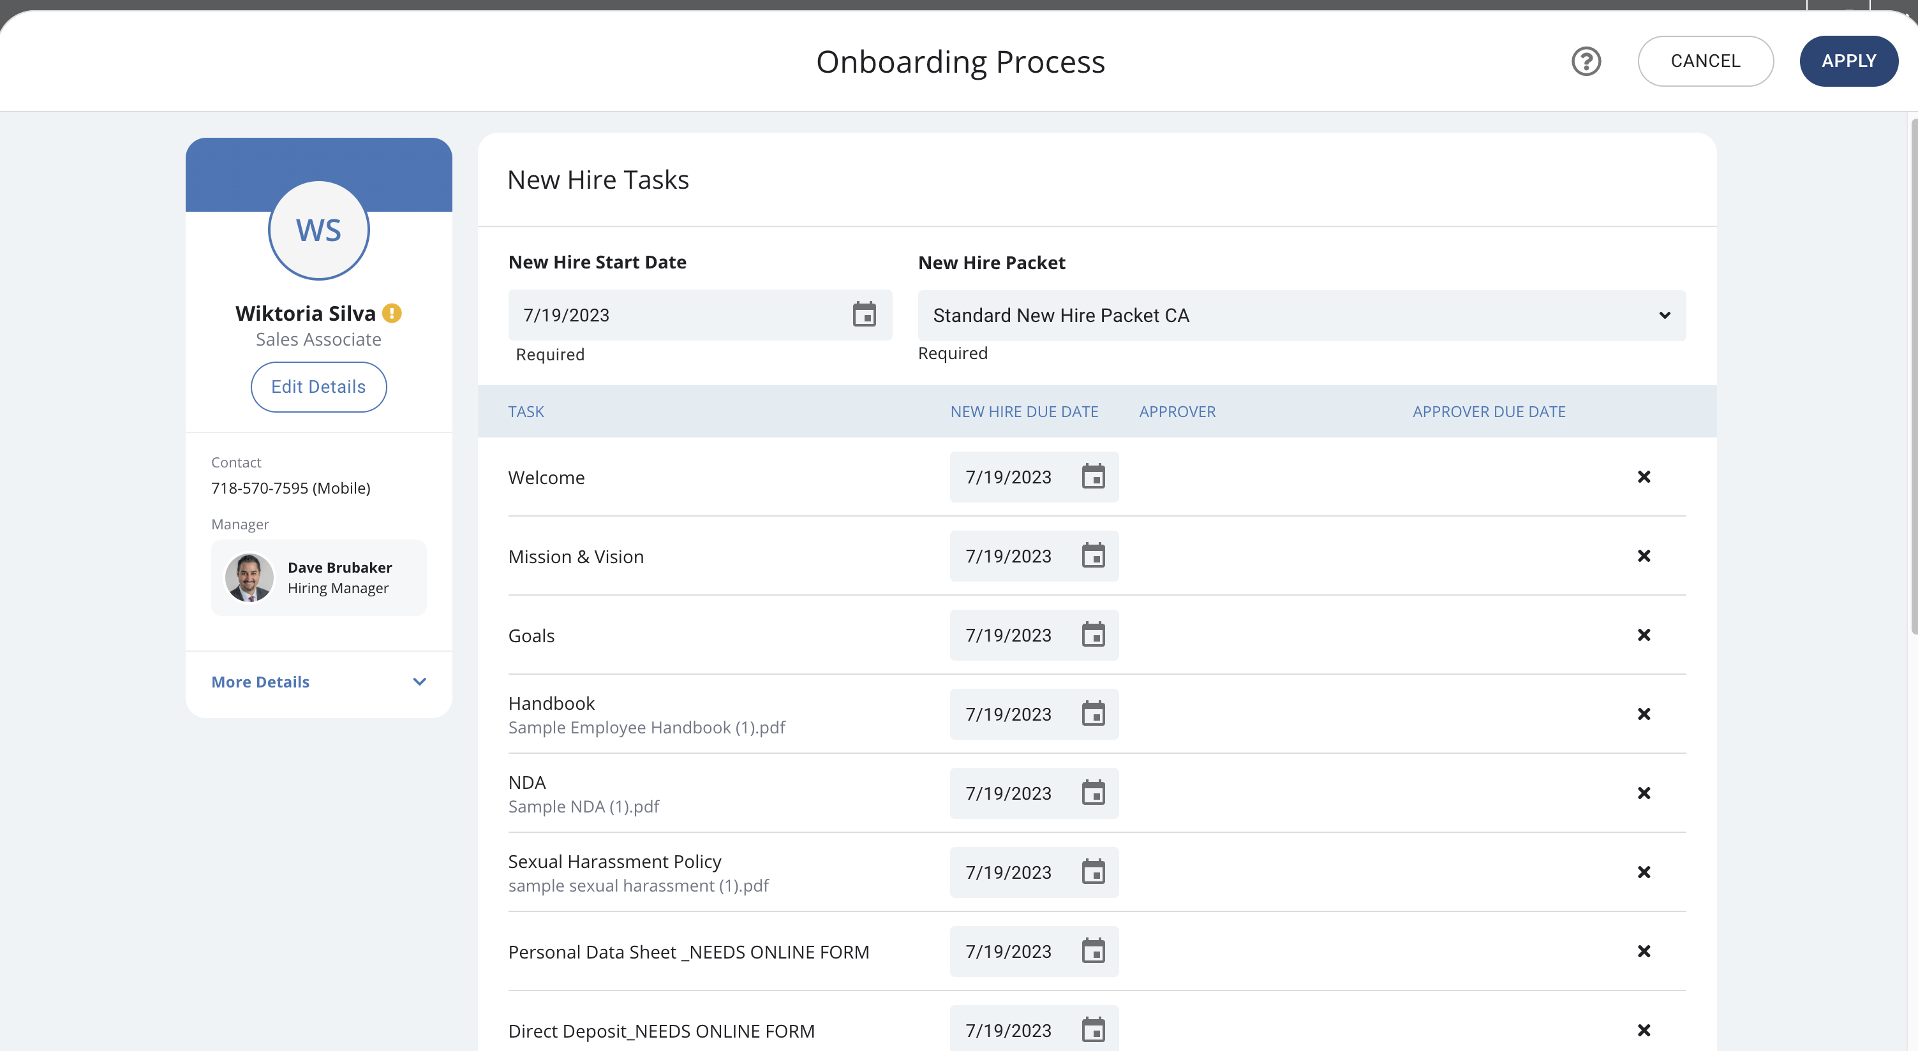Screen dimensions: 1918x1051
Task: Open the New Hire Packet dropdown
Action: tap(1302, 316)
